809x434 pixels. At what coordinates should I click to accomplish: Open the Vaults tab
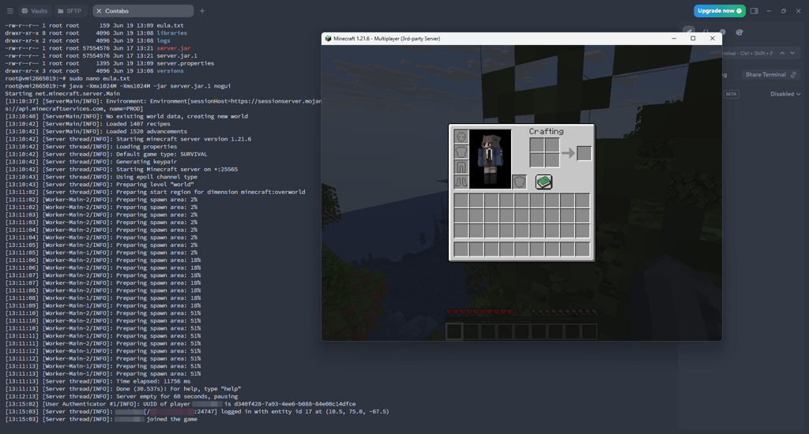tap(35, 11)
